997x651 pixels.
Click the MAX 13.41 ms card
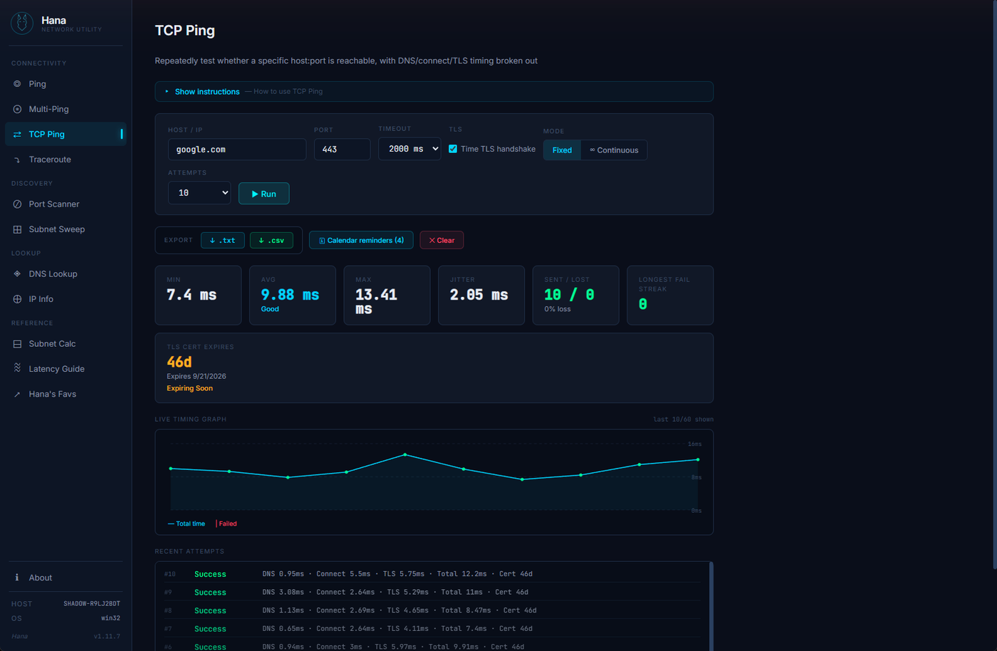click(x=387, y=296)
